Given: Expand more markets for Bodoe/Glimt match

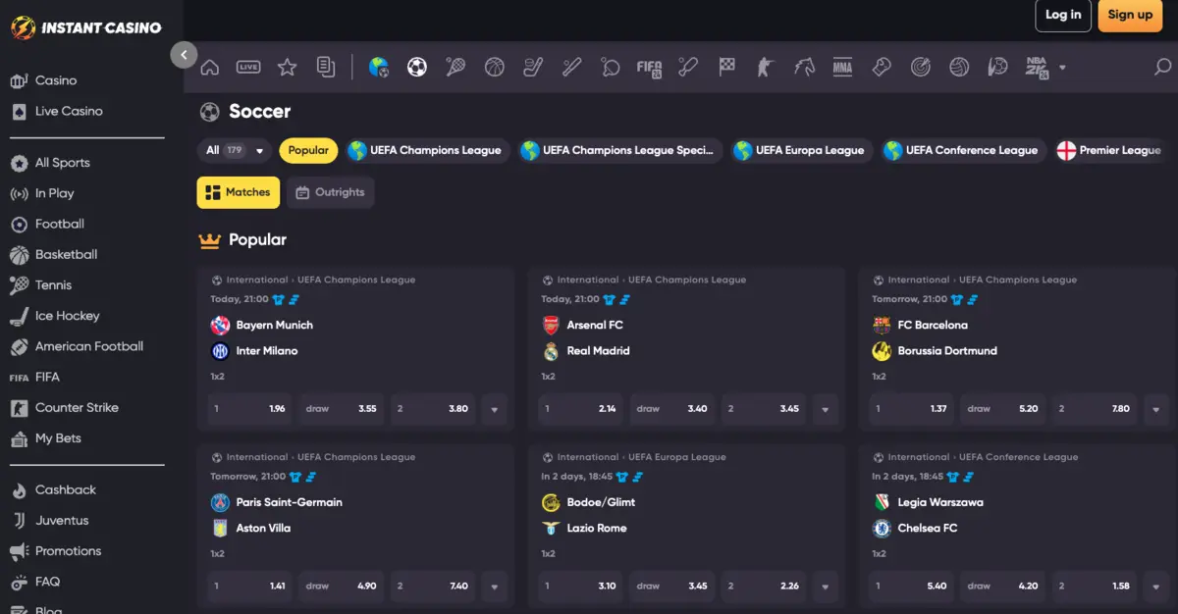Looking at the screenshot, I should [825, 587].
